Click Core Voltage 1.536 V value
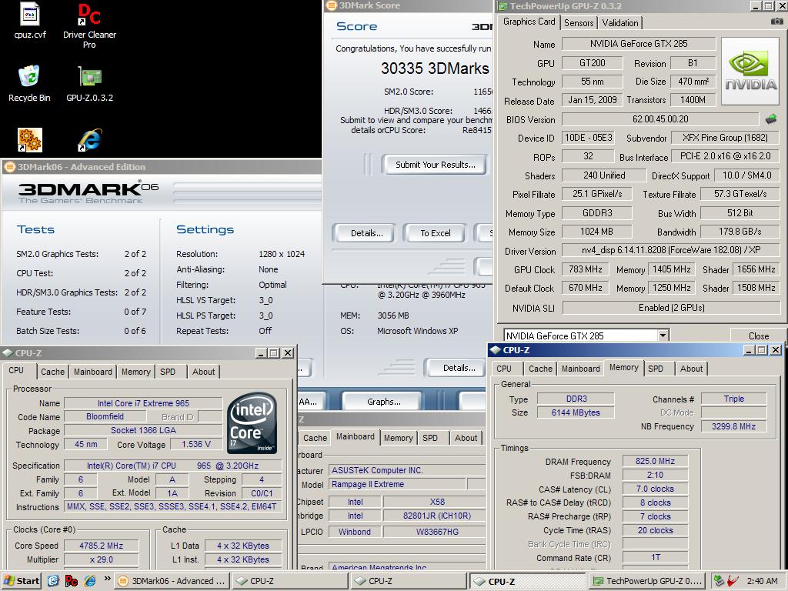 pos(196,444)
